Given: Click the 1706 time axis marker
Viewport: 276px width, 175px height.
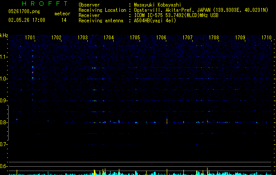Looking at the screenshot, I should point(161,38).
